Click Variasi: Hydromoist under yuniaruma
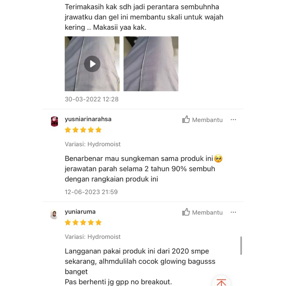 (93, 237)
